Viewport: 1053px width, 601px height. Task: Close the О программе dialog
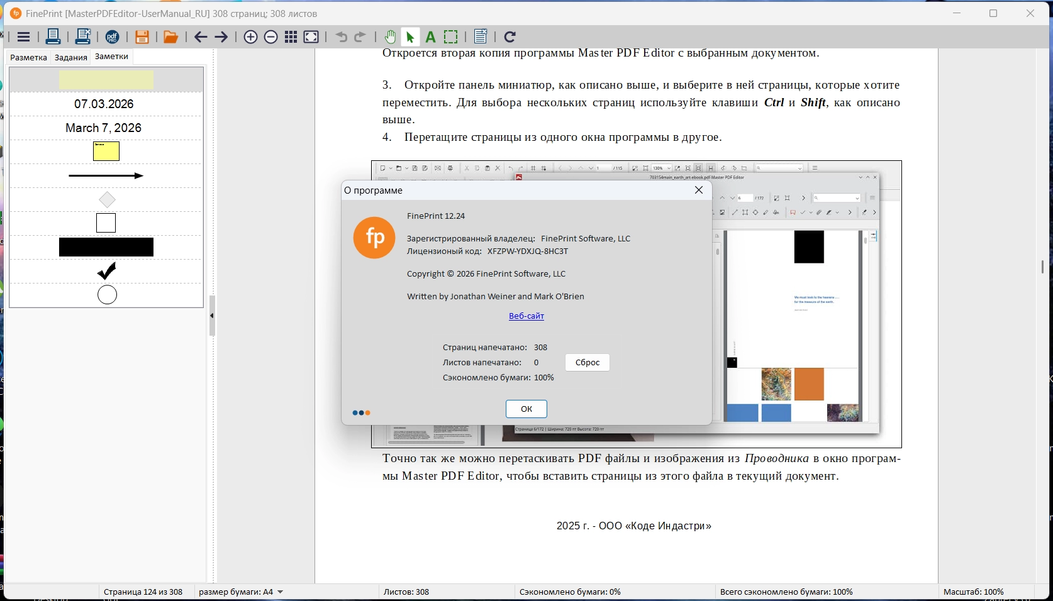pos(699,190)
